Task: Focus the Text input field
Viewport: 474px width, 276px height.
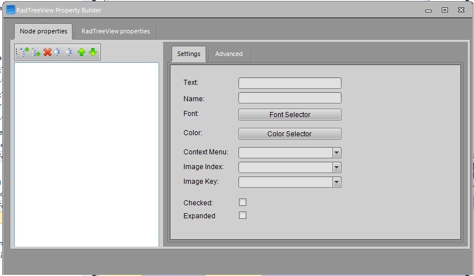Action: click(290, 83)
